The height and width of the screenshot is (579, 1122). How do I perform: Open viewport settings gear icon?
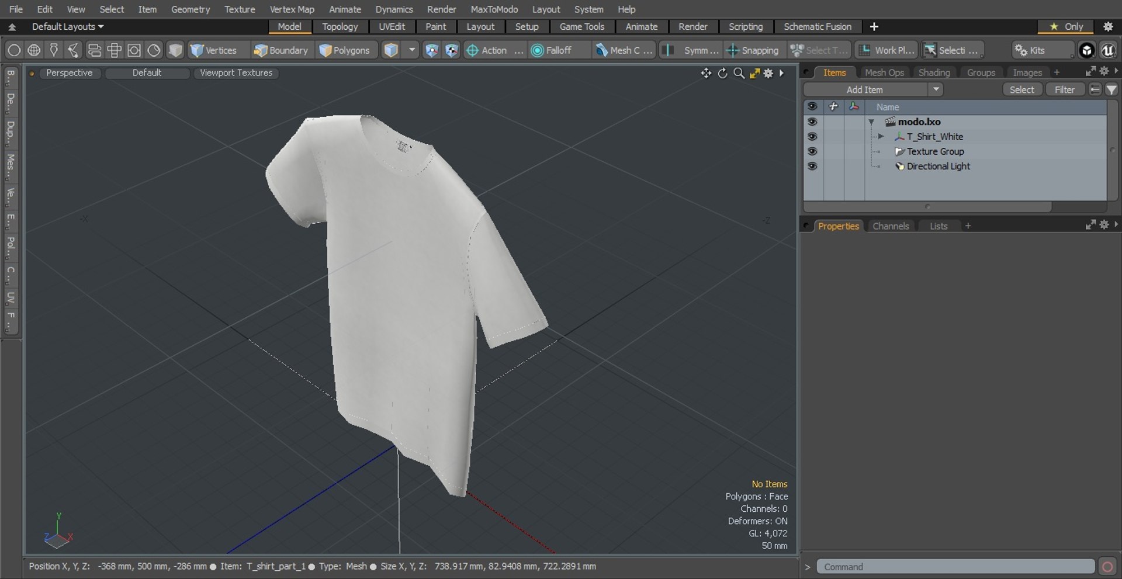point(768,73)
